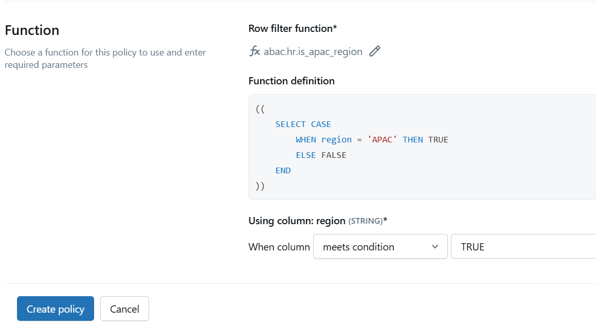
Task: Click the 'Function definition' heading
Action: click(291, 81)
